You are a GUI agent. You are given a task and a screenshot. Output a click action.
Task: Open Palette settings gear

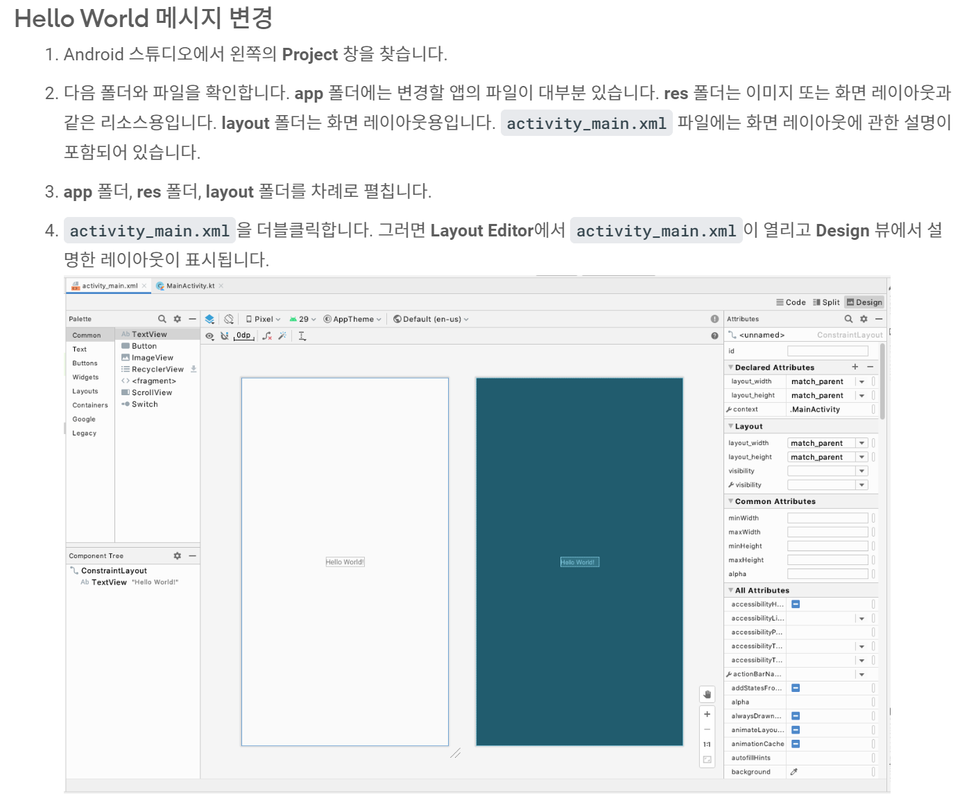178,319
